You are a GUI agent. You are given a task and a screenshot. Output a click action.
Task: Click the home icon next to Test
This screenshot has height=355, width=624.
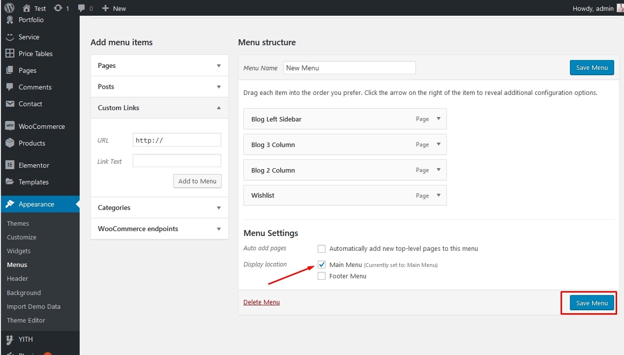(27, 8)
